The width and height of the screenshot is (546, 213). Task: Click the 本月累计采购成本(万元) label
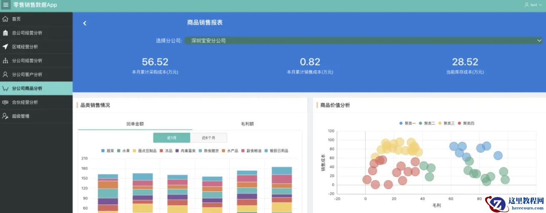(x=155, y=72)
